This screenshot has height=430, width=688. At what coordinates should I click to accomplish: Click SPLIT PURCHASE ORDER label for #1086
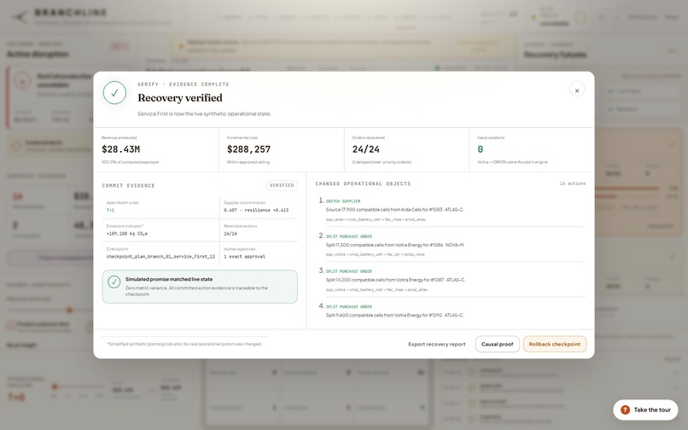349,236
